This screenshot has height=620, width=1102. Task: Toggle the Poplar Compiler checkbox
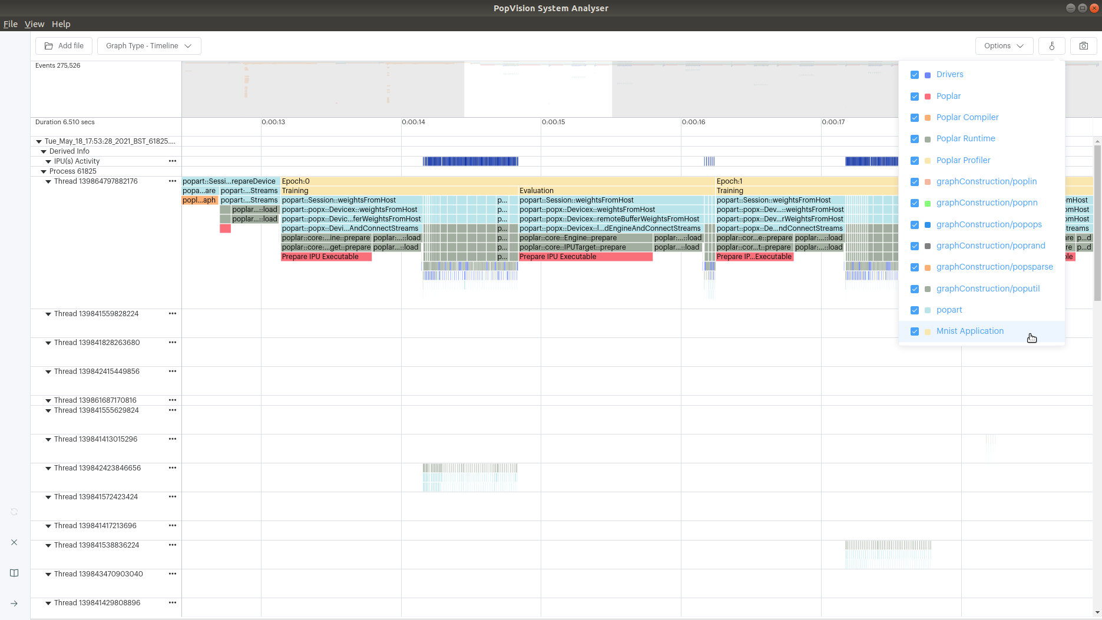[915, 118]
